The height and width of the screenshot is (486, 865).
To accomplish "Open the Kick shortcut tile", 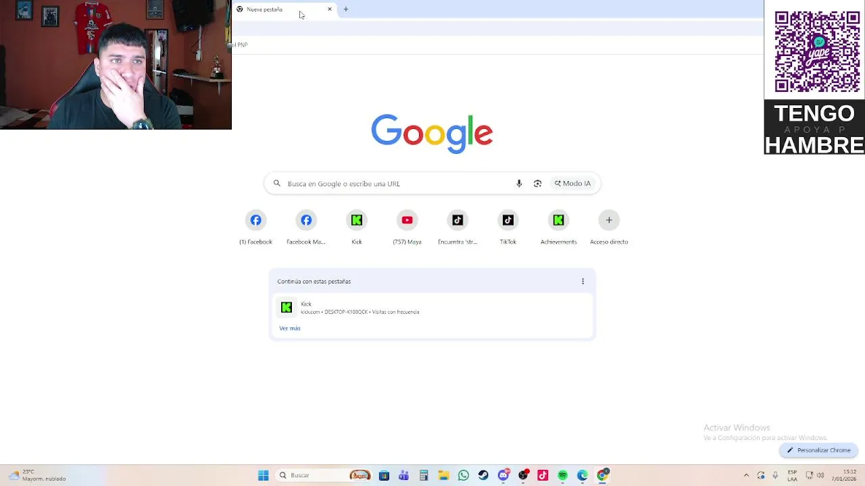I will [357, 228].
